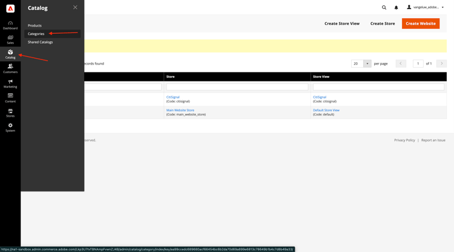This screenshot has width=454, height=252.
Task: Open the Customers sidebar menu
Action: (10, 69)
